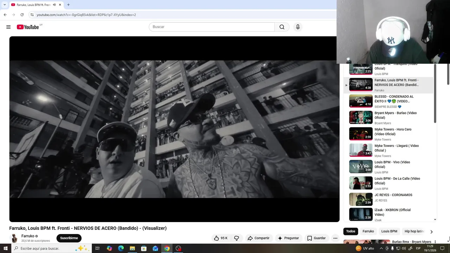Image resolution: width=450 pixels, height=253 pixels.
Task: Select the YouTube URL in address bar
Action: pyautogui.click(x=86, y=15)
